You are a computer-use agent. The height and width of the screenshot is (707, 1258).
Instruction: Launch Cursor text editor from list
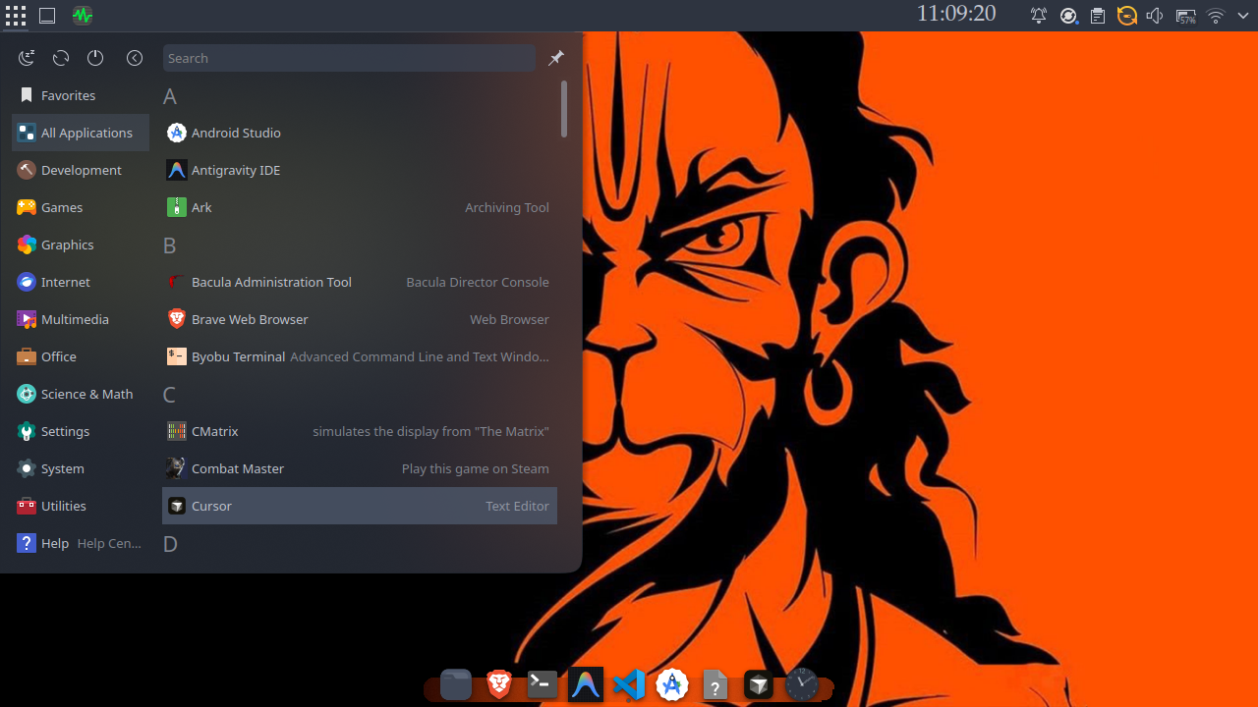pos(360,506)
